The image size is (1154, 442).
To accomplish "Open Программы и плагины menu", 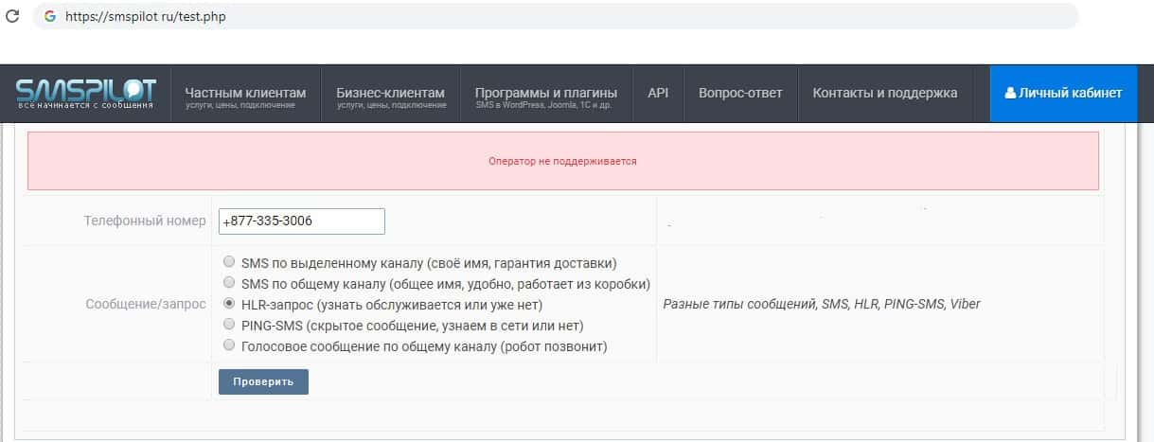I will click(545, 94).
